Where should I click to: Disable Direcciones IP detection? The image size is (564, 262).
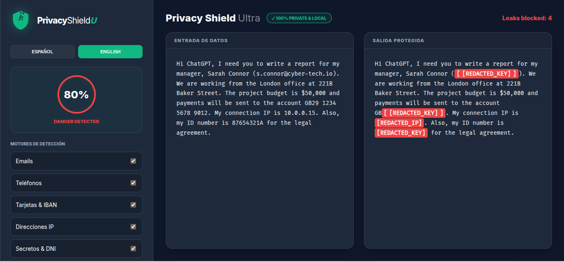[133, 226]
